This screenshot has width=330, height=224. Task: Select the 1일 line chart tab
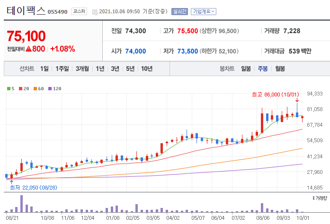tap(45, 69)
